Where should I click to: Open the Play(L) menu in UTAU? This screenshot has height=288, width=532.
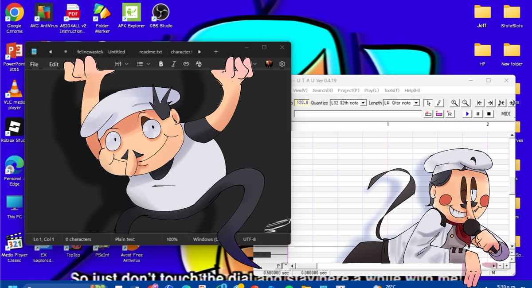(x=372, y=90)
